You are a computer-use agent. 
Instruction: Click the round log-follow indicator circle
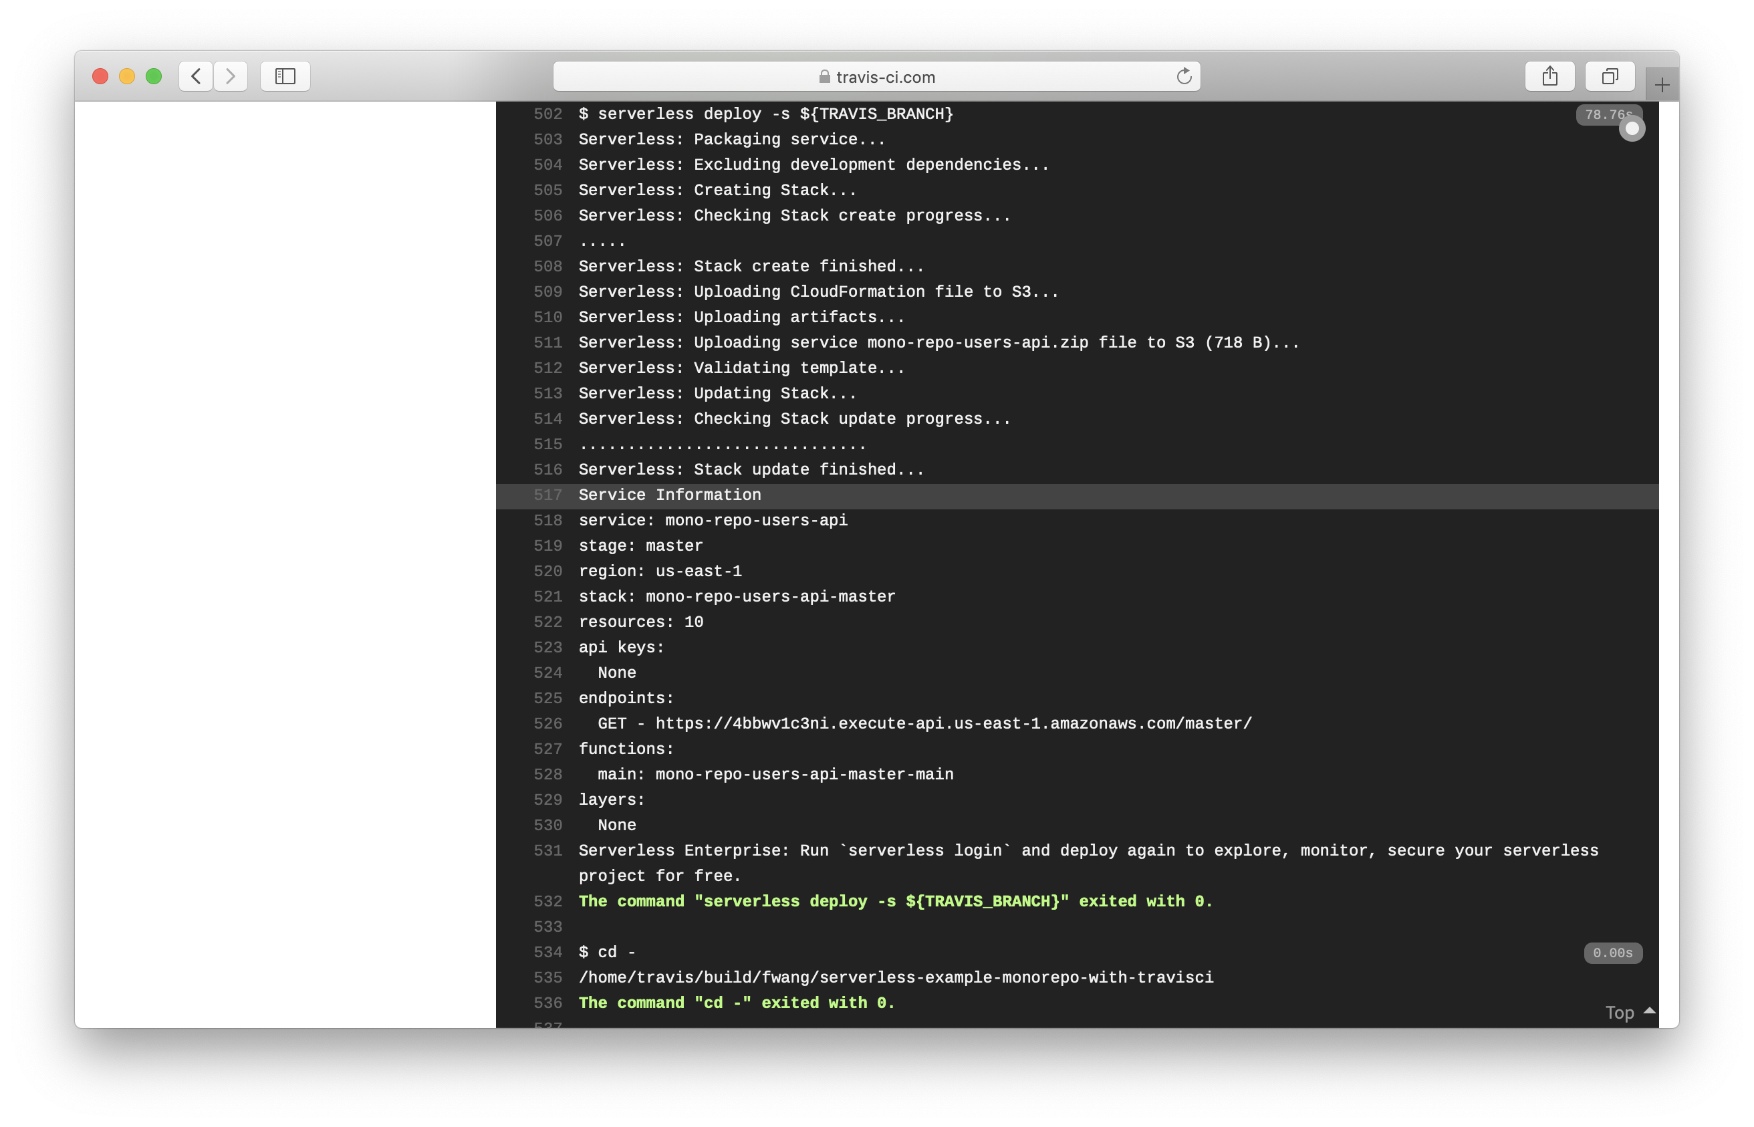(1631, 129)
